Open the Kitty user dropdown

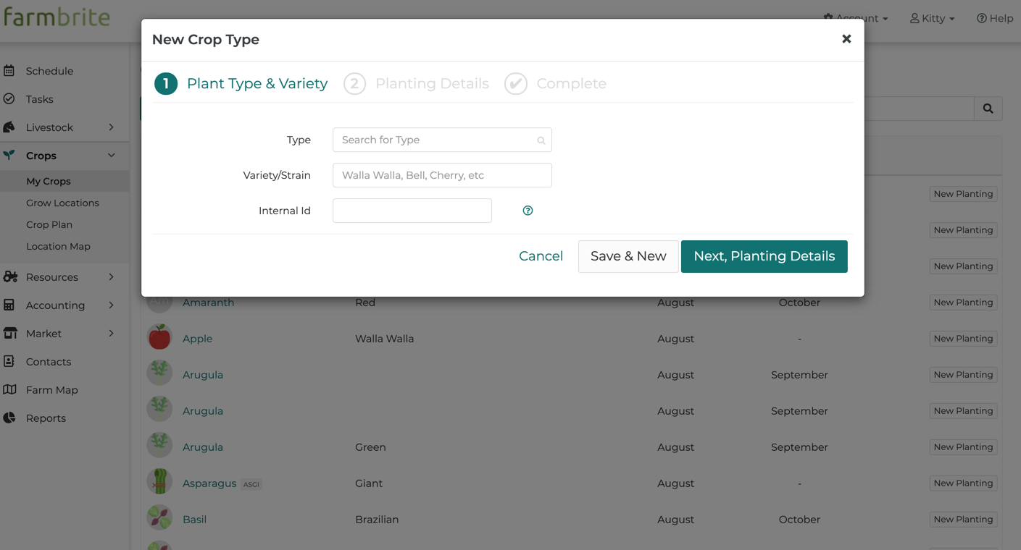[x=933, y=18]
